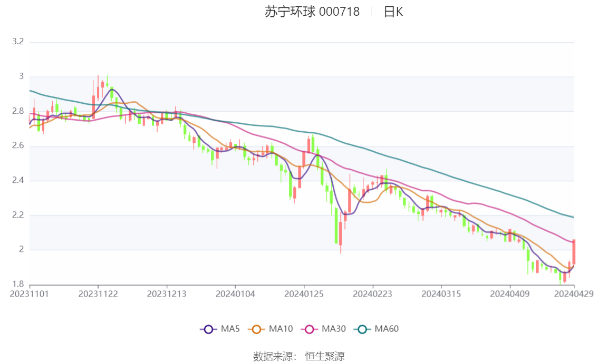Viewport: 598px width, 363px height.
Task: Click the 20240429 date axis label
Action: pos(574,293)
